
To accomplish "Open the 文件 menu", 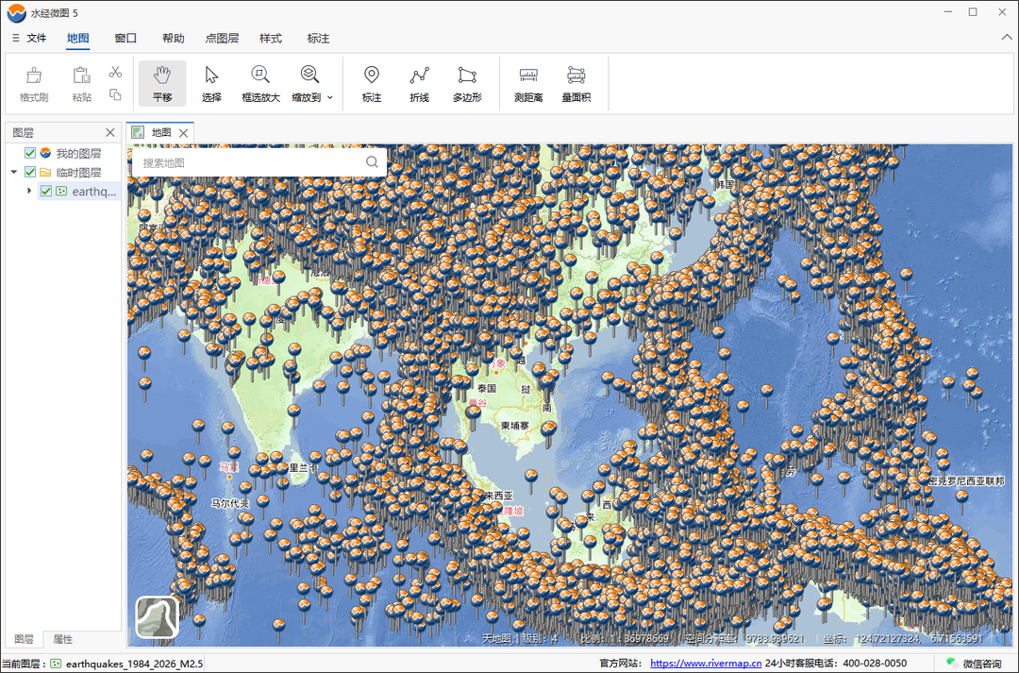I will pos(30,39).
